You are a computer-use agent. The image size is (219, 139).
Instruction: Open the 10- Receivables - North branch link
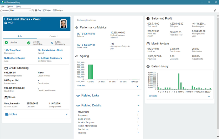(51, 50)
